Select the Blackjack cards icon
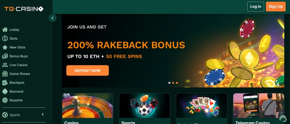 pos(5,83)
